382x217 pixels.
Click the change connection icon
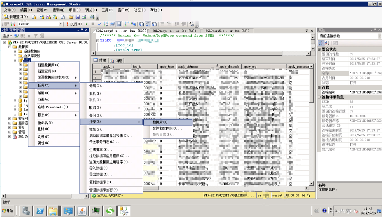tap(13, 24)
